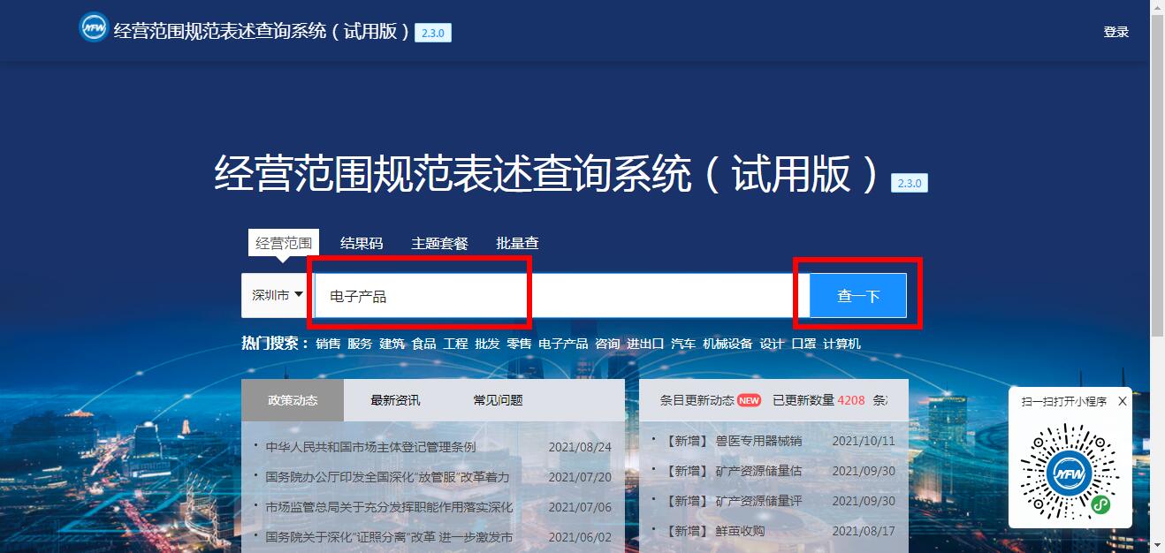Open the 深圳市 city dropdown

(x=277, y=295)
